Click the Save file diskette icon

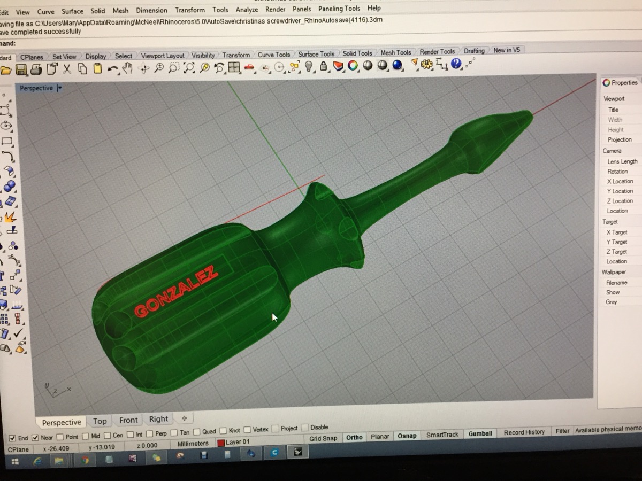click(x=21, y=69)
